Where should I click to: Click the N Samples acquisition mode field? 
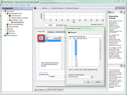(x=52, y=76)
